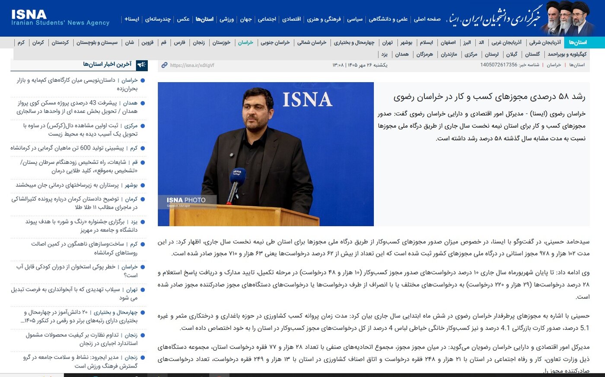This screenshot has height=377, width=605.
Task: Open the صفحه اصلی main menu item
Action: (427, 19)
